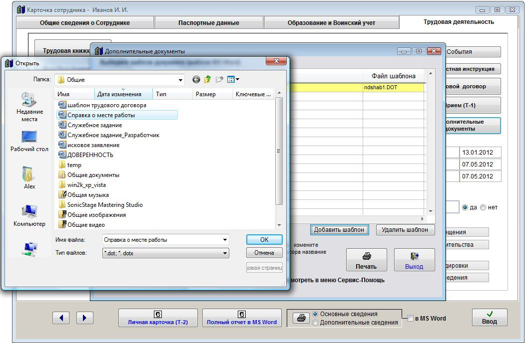Expand the Папка folder dropdown

(180, 80)
